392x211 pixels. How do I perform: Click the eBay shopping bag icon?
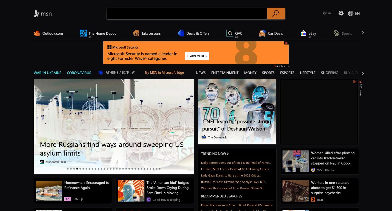point(303,33)
